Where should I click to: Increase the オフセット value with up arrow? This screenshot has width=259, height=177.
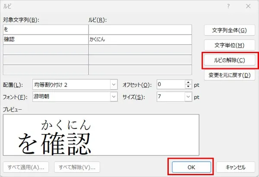(x=187, y=82)
